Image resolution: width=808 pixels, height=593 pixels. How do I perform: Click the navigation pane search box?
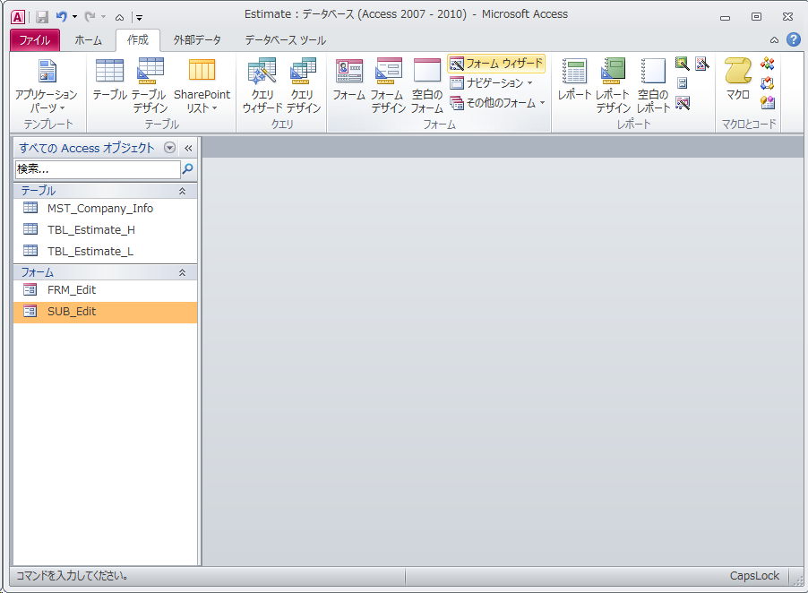click(x=98, y=169)
